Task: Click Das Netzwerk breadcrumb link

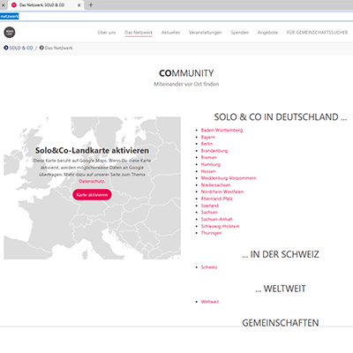Action: [x=59, y=48]
